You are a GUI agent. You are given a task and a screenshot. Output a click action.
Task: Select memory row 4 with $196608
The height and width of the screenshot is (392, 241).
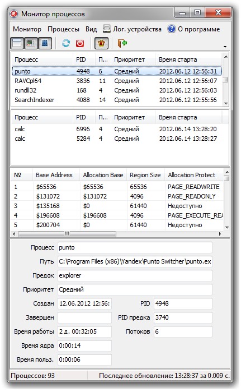(x=117, y=215)
